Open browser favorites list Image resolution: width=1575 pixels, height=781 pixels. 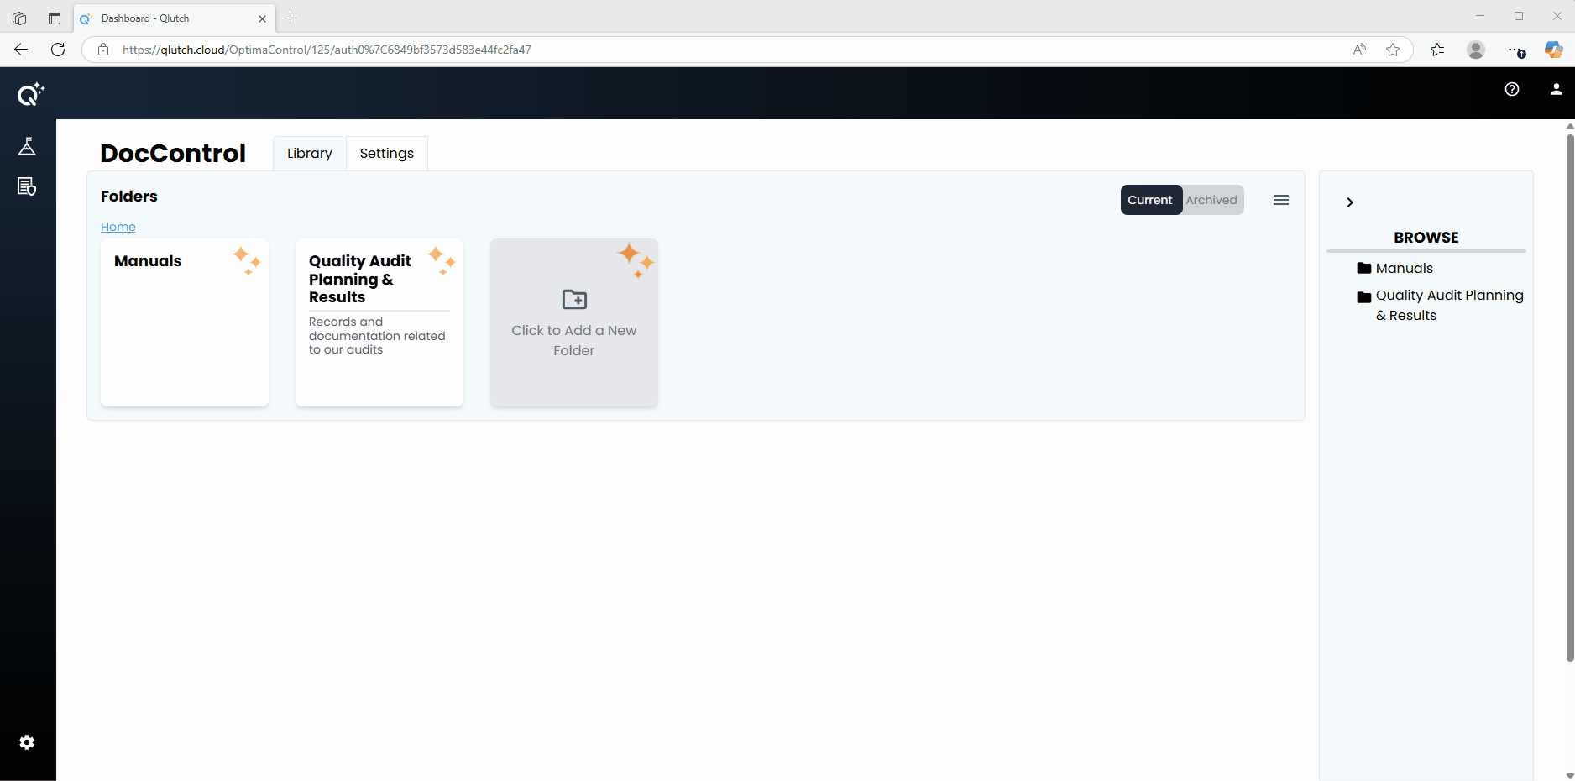pos(1437,50)
